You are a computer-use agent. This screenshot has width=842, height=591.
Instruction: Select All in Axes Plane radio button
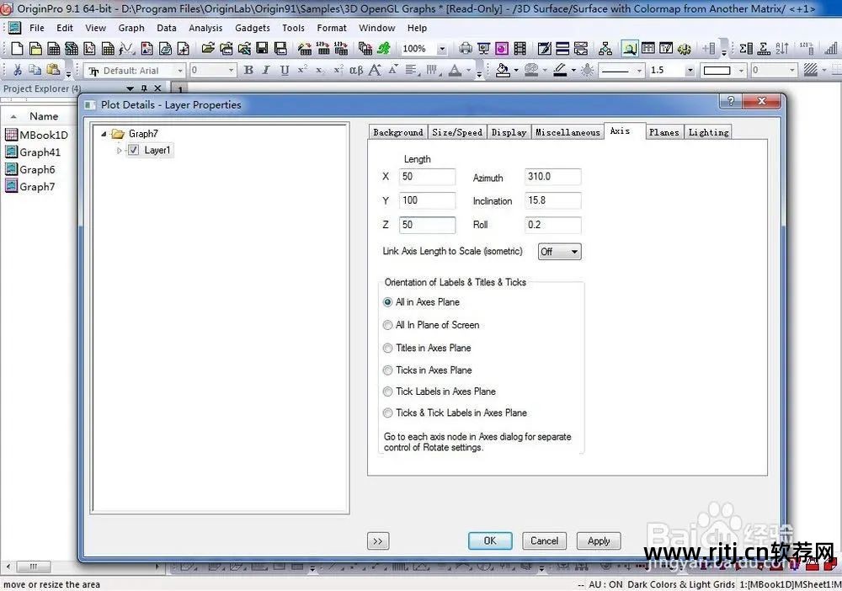tap(387, 302)
